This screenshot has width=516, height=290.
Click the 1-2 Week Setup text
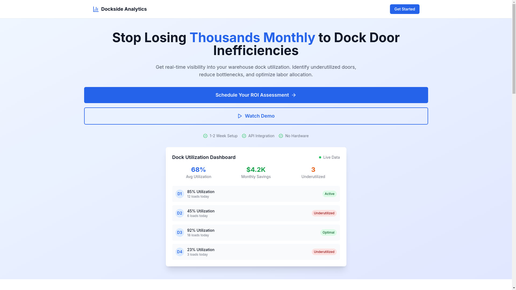pos(224,136)
